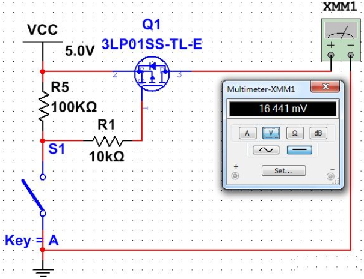Select AC sine wave signal mode
Image resolution: width=364 pixels, height=279 pixels.
[265, 150]
